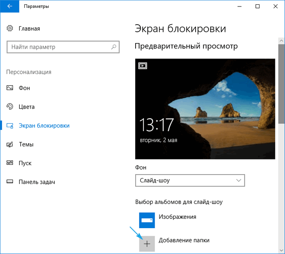Select the Фон picture icon in the sidebar
285x254 pixels.
click(10, 88)
